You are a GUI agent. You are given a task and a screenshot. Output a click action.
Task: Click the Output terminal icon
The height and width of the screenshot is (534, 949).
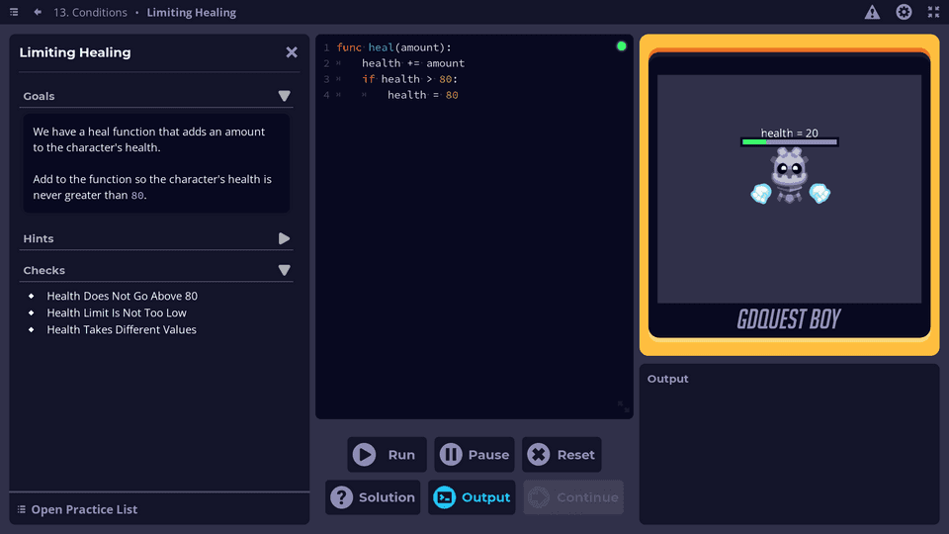pos(444,497)
